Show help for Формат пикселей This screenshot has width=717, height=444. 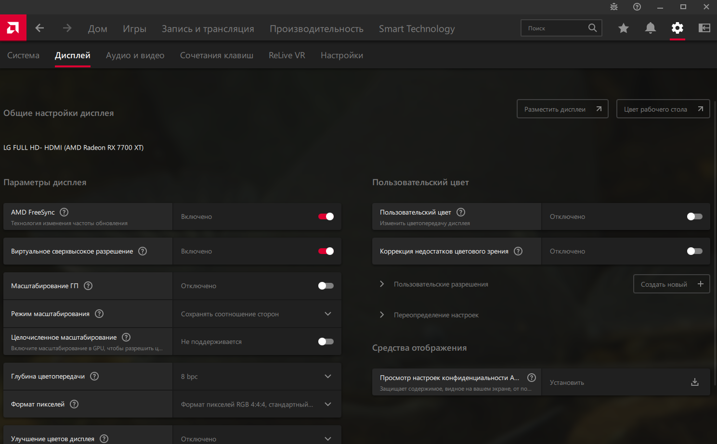click(x=74, y=404)
